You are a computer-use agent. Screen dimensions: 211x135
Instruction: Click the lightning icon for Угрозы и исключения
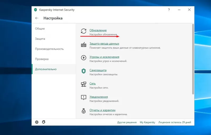[x=84, y=58]
